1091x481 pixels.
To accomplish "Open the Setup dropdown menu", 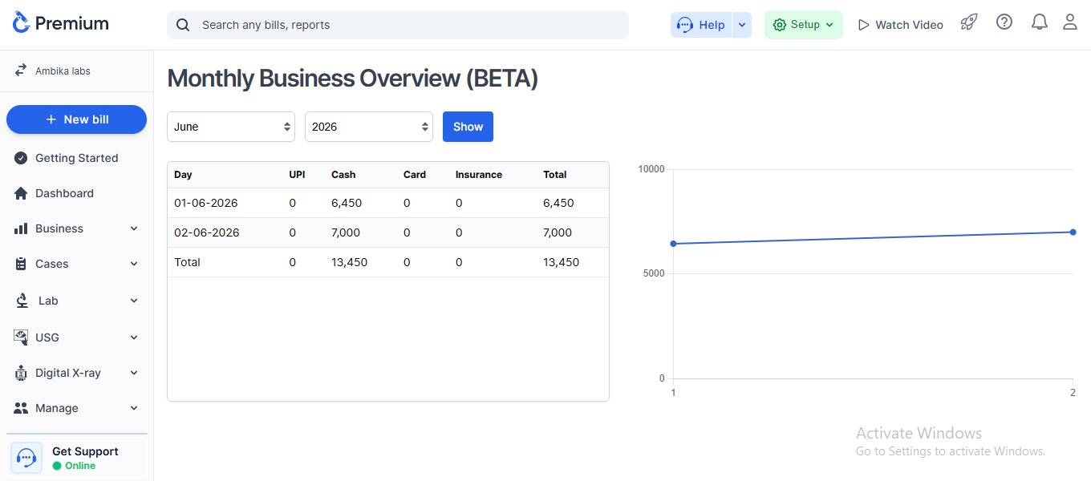I will coord(803,25).
